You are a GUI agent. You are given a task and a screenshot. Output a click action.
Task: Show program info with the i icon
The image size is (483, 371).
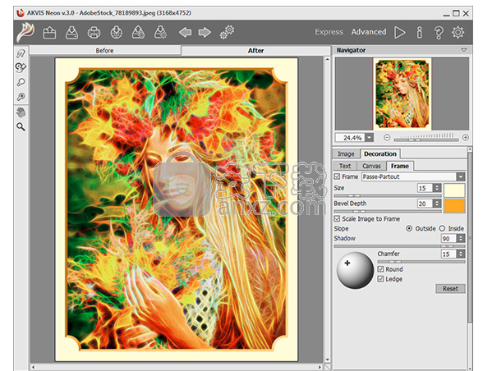pos(419,32)
